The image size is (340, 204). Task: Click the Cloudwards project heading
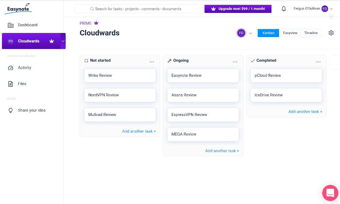100,33
